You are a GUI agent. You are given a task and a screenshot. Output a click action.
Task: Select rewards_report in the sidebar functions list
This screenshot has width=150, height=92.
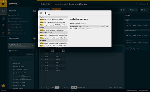pyautogui.click(x=18, y=88)
